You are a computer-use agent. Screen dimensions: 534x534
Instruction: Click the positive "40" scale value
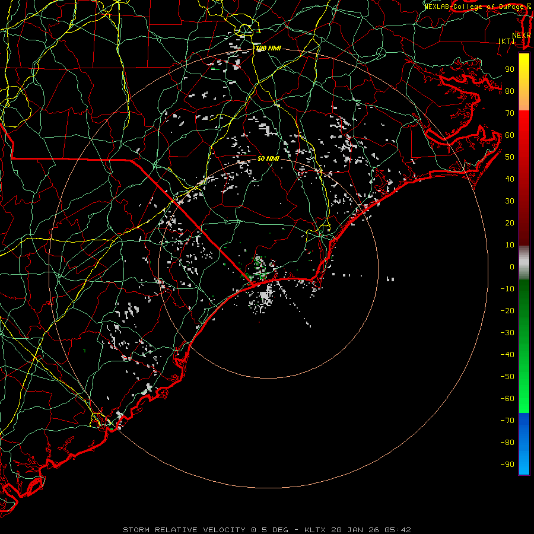tap(510, 179)
